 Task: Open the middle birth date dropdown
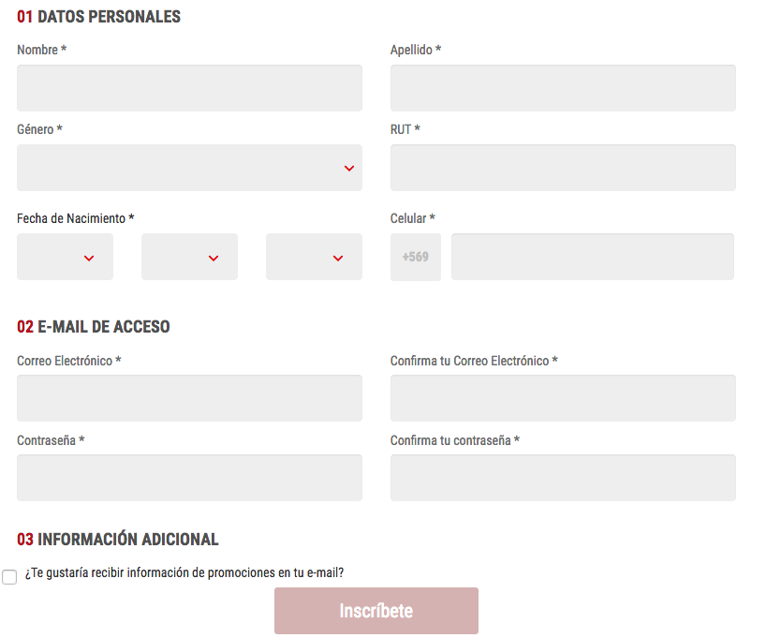pyautogui.click(x=189, y=257)
